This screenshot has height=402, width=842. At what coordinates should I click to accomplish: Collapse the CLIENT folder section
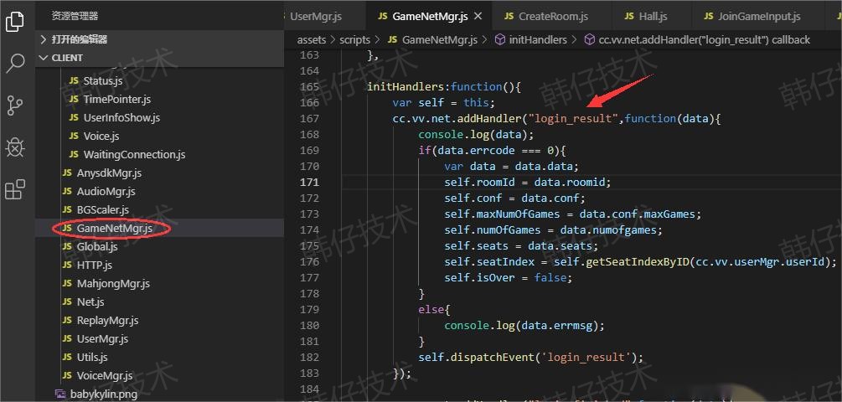click(x=159, y=58)
